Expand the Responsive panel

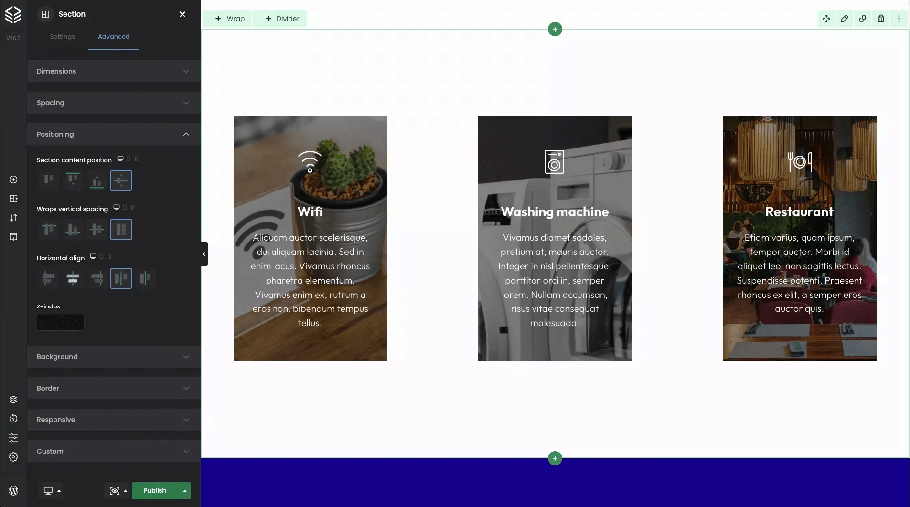[x=114, y=420]
